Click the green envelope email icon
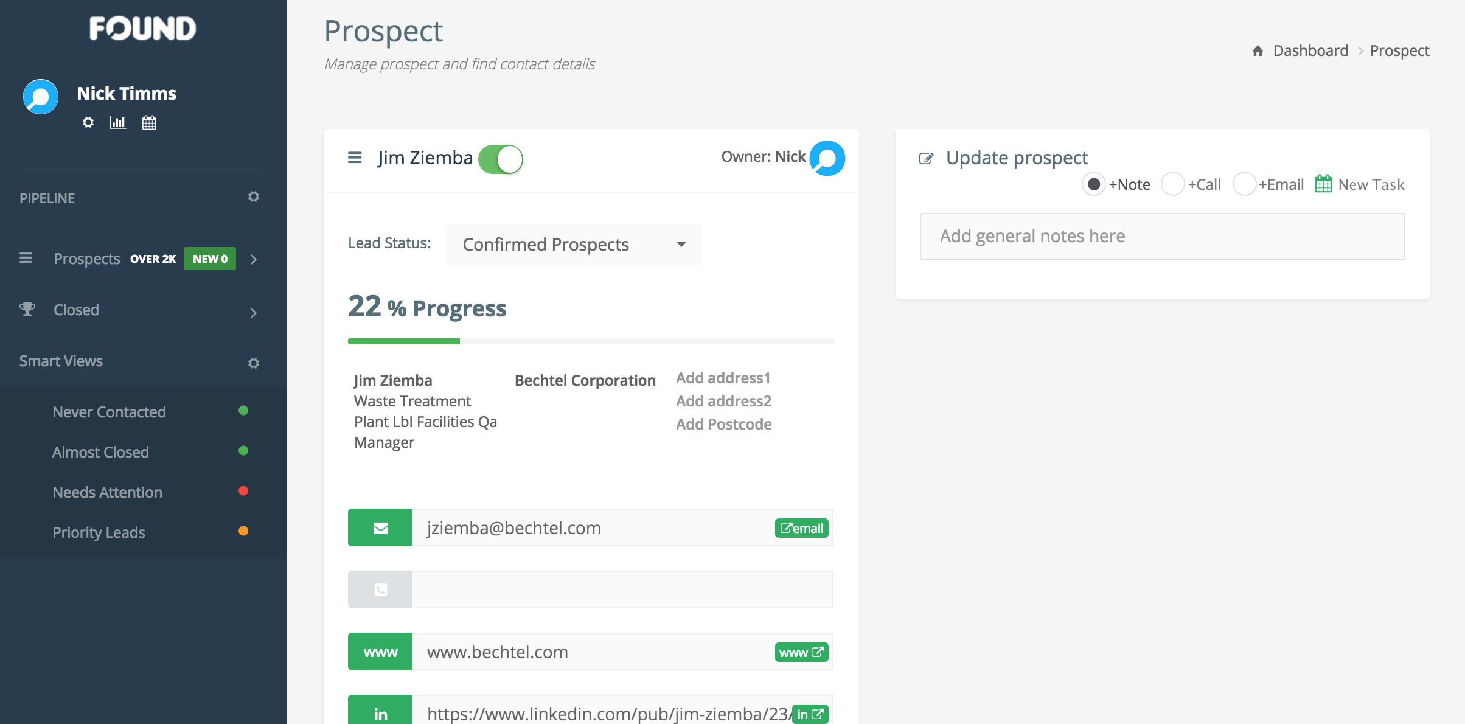 380,527
